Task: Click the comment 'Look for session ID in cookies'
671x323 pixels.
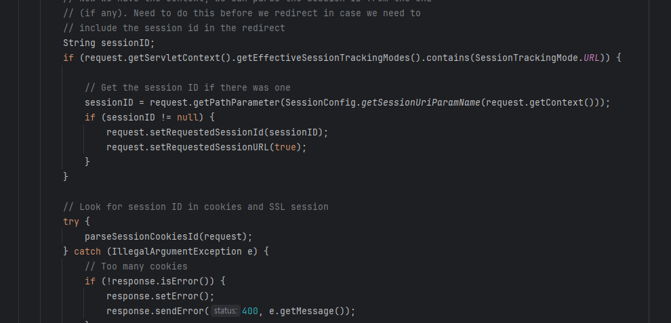Action: coord(161,207)
